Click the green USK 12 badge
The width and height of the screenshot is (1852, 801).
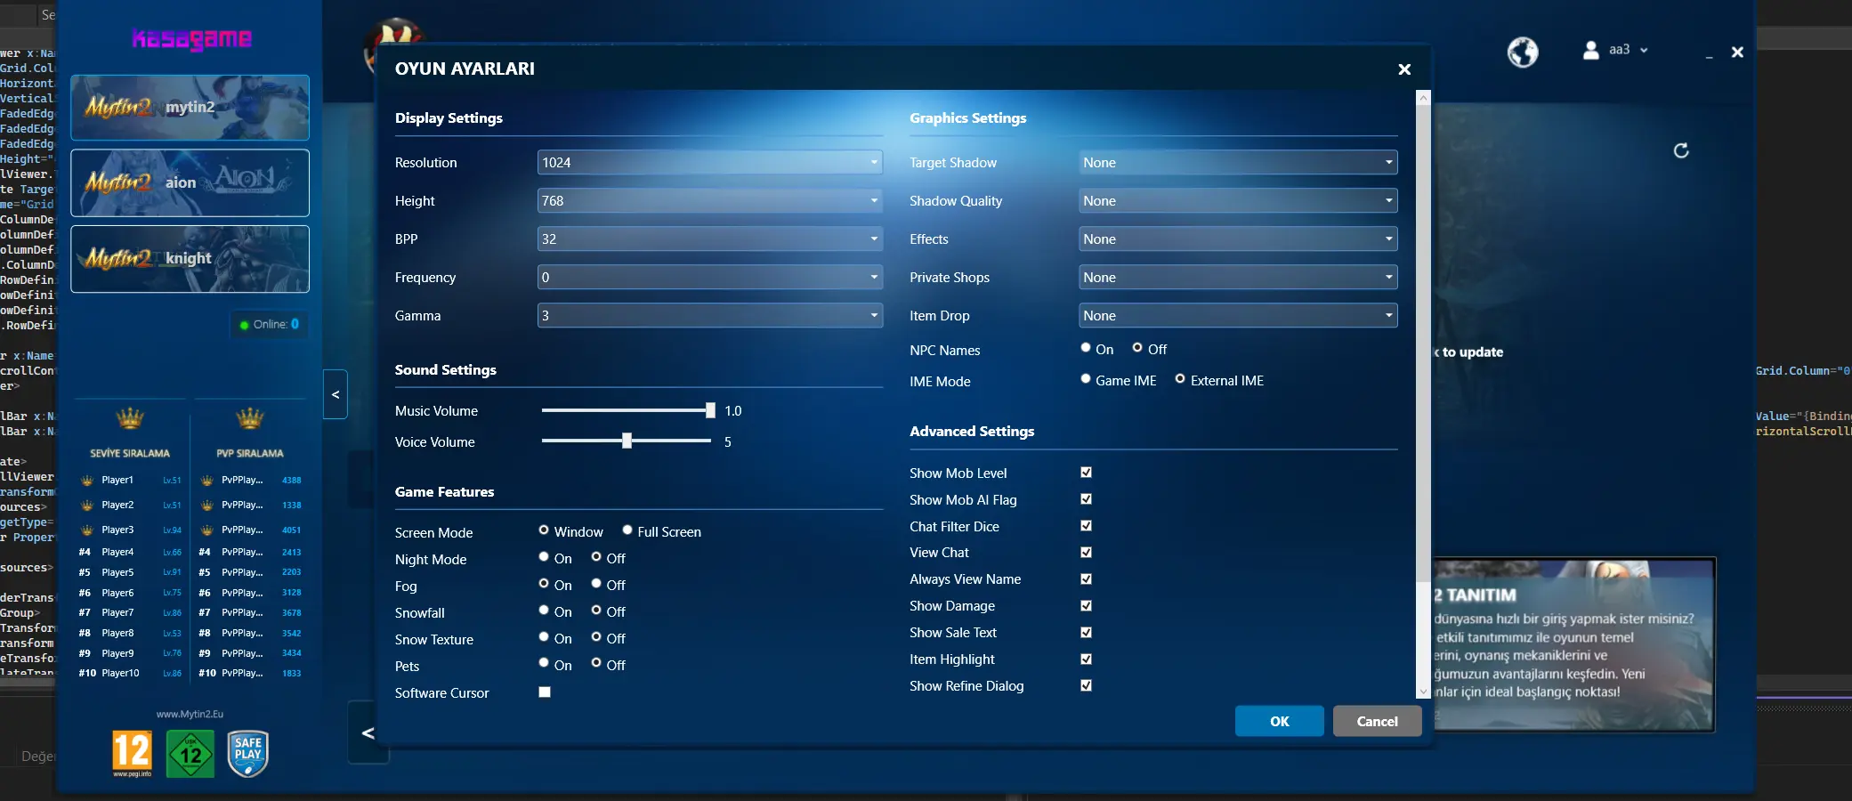coord(190,754)
